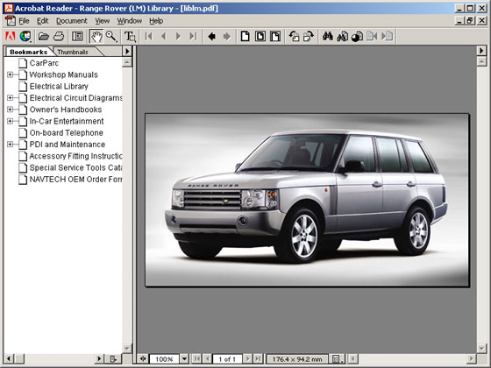Select the Bookmarks tab
Image resolution: width=491 pixels, height=368 pixels.
coord(28,52)
